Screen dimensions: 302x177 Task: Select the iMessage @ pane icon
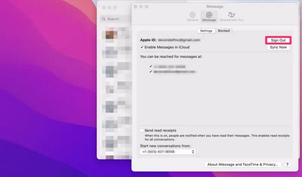[x=209, y=17]
